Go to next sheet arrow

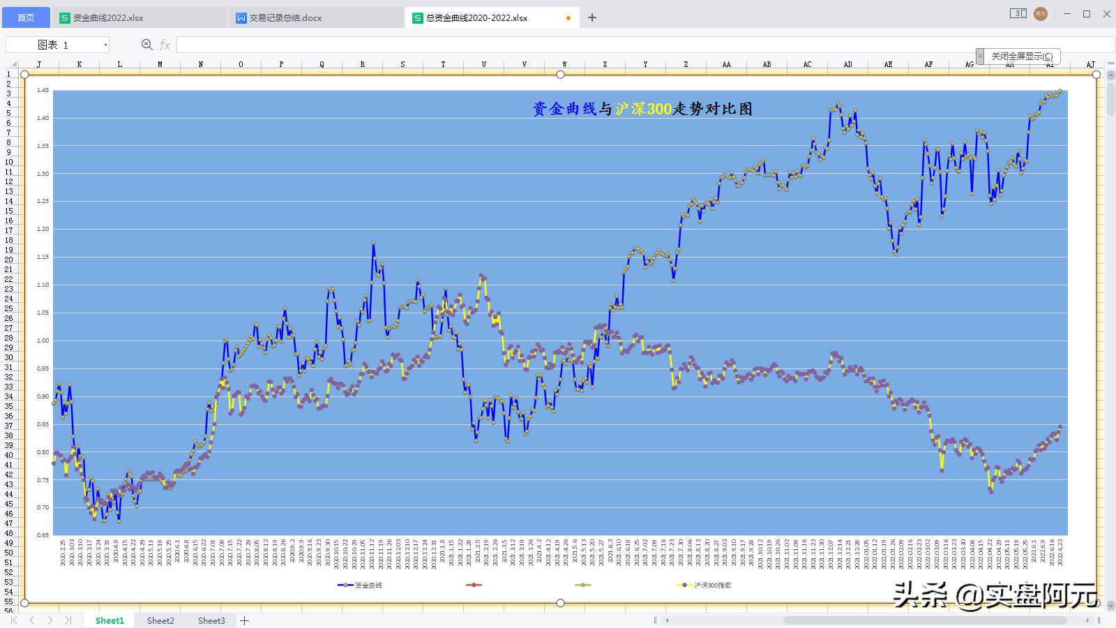pyautogui.click(x=50, y=620)
